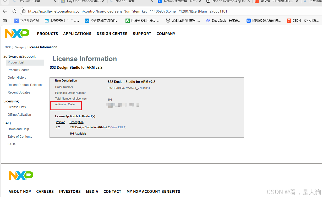322x197 pixels.
Task: Close the Notion Desktop App tab
Action: [x=249, y=1]
